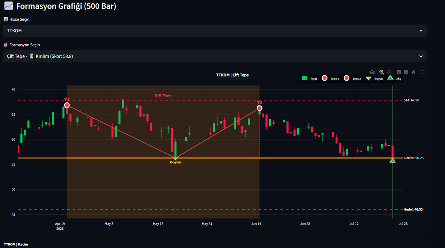Select the pan arrows tool
This screenshot has width=445, height=248.
pyautogui.click(x=389, y=72)
